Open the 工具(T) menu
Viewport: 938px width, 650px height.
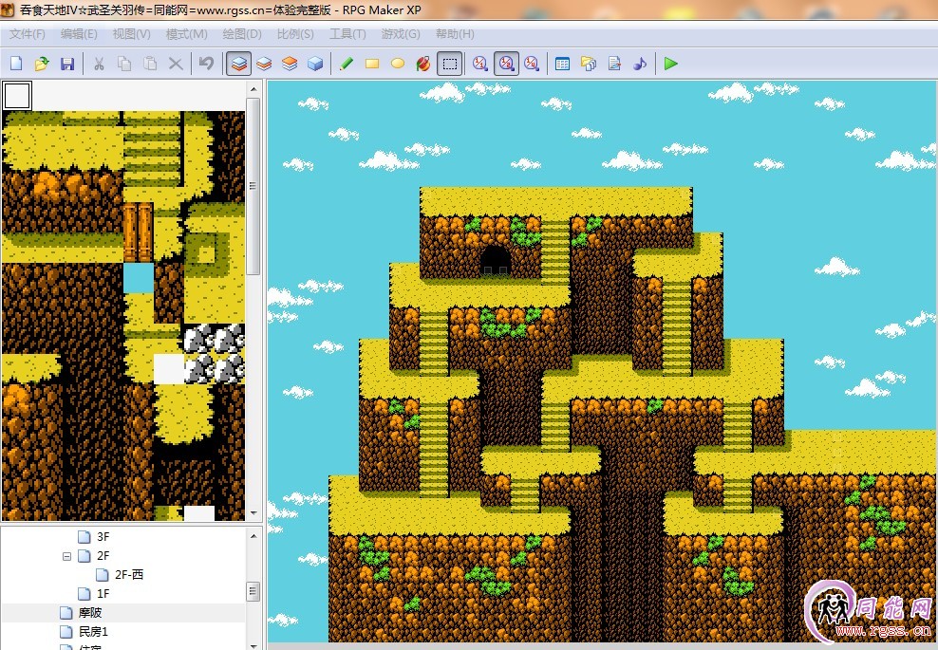(x=347, y=34)
